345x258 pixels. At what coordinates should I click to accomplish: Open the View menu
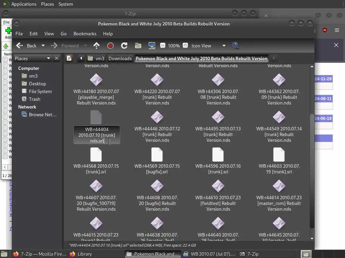click(x=49, y=34)
